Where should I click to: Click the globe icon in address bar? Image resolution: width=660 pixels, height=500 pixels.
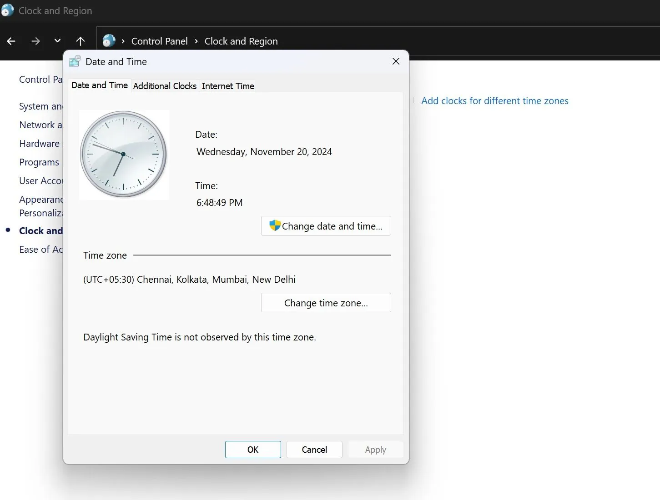109,41
